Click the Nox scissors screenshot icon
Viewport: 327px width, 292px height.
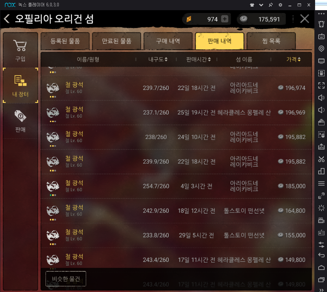pyautogui.click(x=321, y=159)
